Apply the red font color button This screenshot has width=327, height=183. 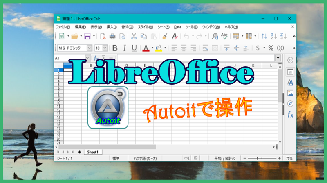click(x=146, y=48)
